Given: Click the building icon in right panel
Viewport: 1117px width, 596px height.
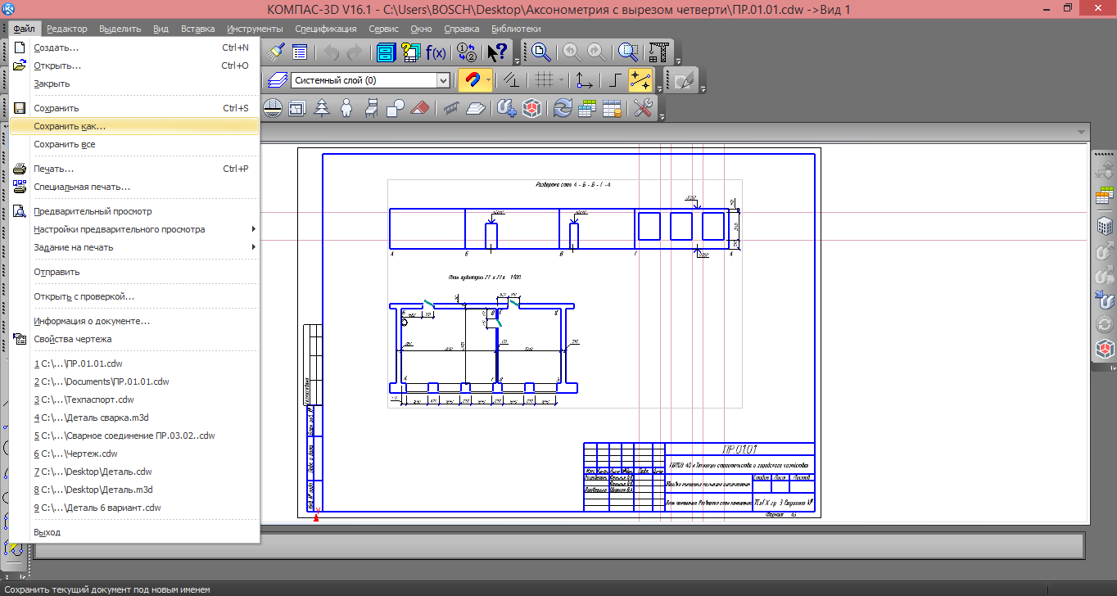Looking at the screenshot, I should [1105, 225].
